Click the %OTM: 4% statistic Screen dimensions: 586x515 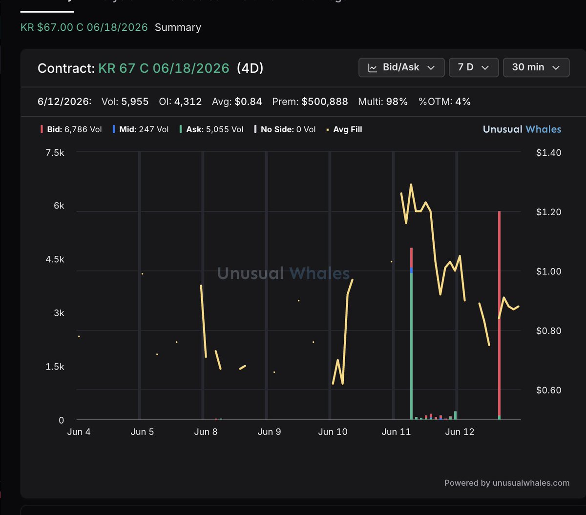[444, 102]
